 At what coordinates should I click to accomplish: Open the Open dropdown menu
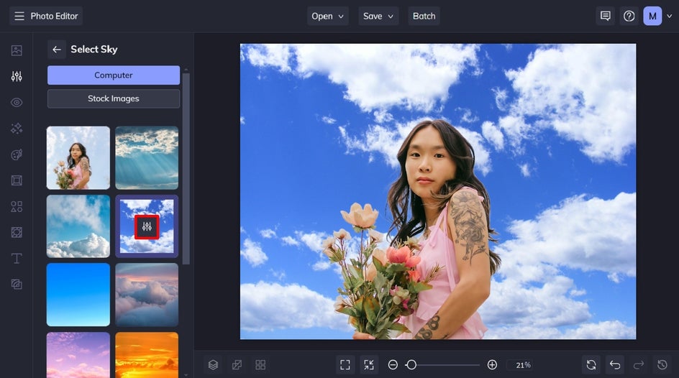click(328, 16)
